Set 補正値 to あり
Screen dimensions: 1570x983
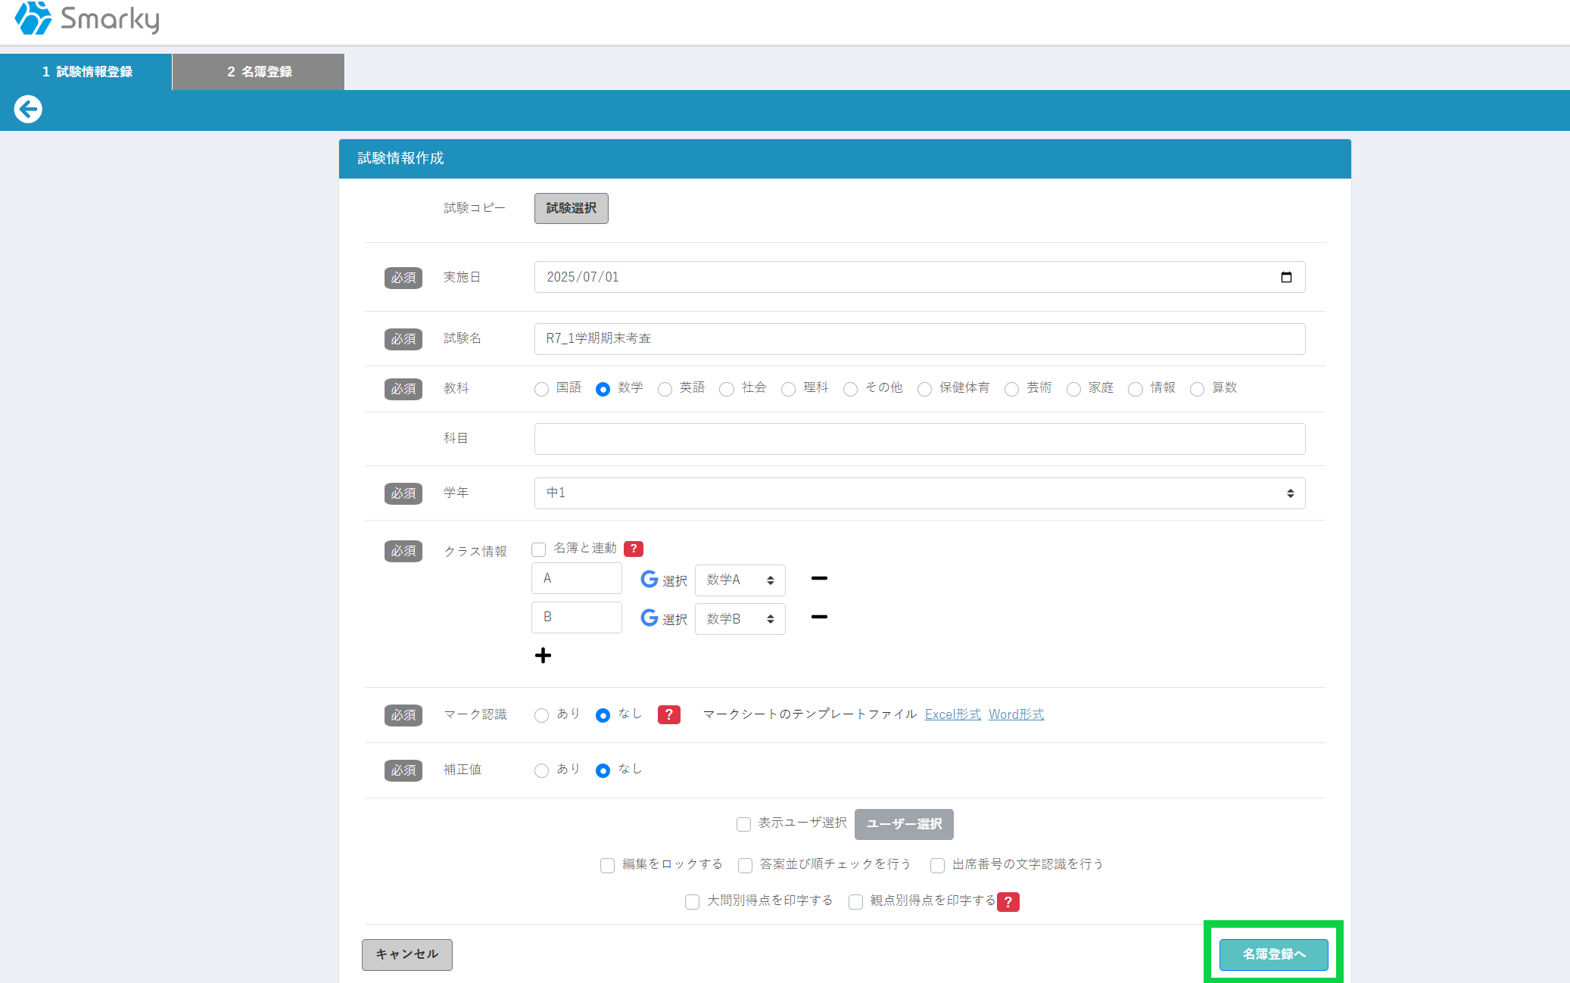pos(541,770)
